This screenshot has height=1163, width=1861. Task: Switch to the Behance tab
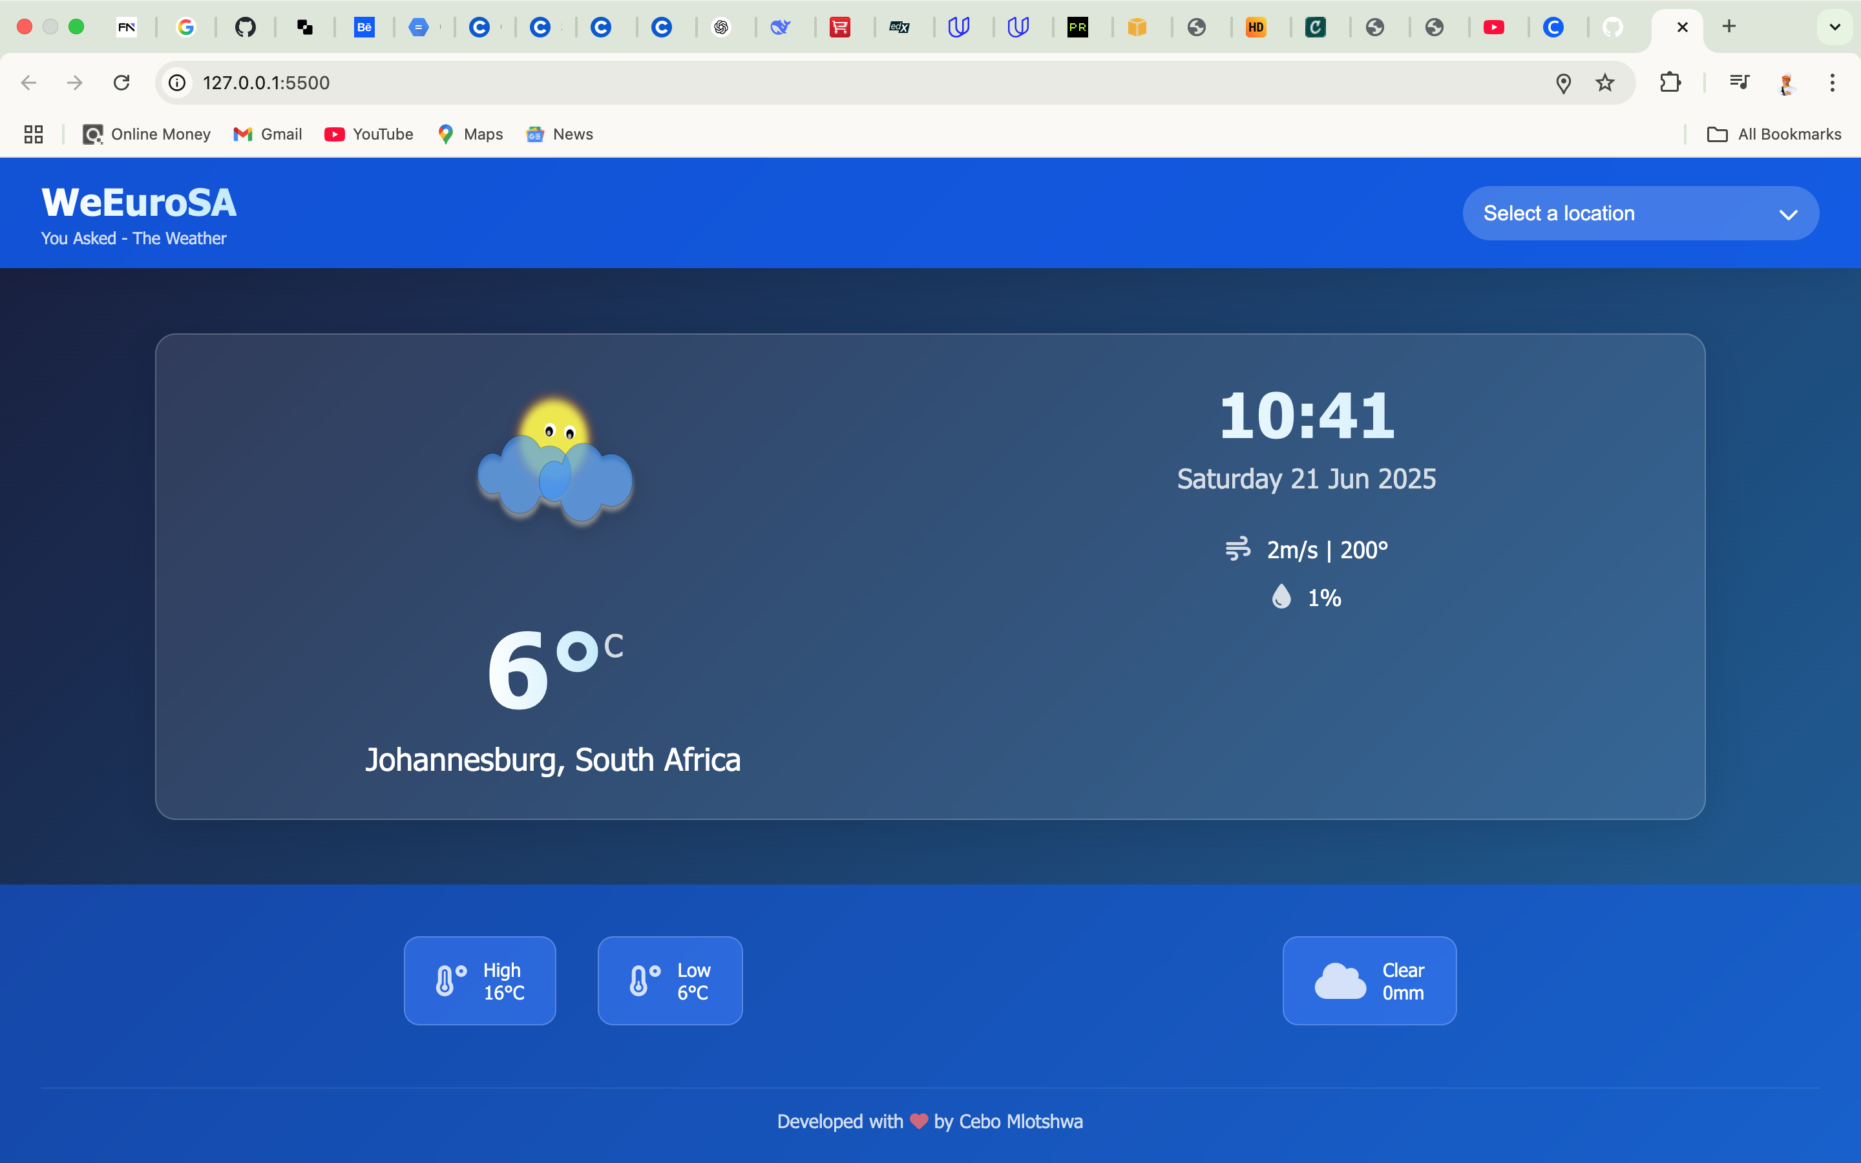point(365,27)
